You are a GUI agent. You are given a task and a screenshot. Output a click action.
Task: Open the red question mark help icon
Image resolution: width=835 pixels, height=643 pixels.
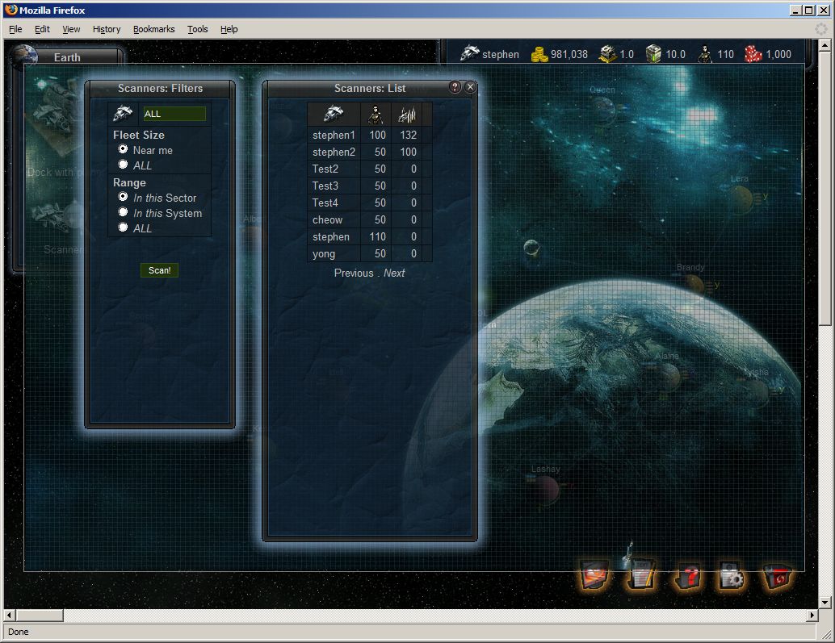(687, 576)
